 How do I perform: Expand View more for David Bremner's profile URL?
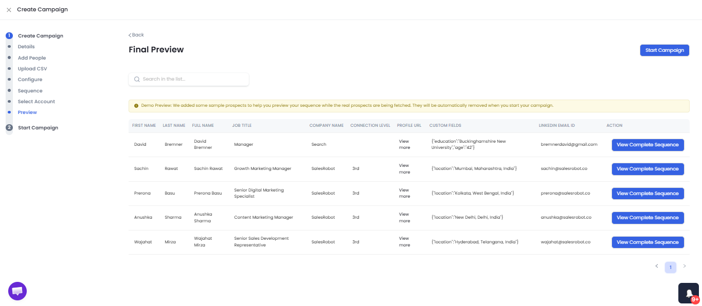pyautogui.click(x=405, y=144)
